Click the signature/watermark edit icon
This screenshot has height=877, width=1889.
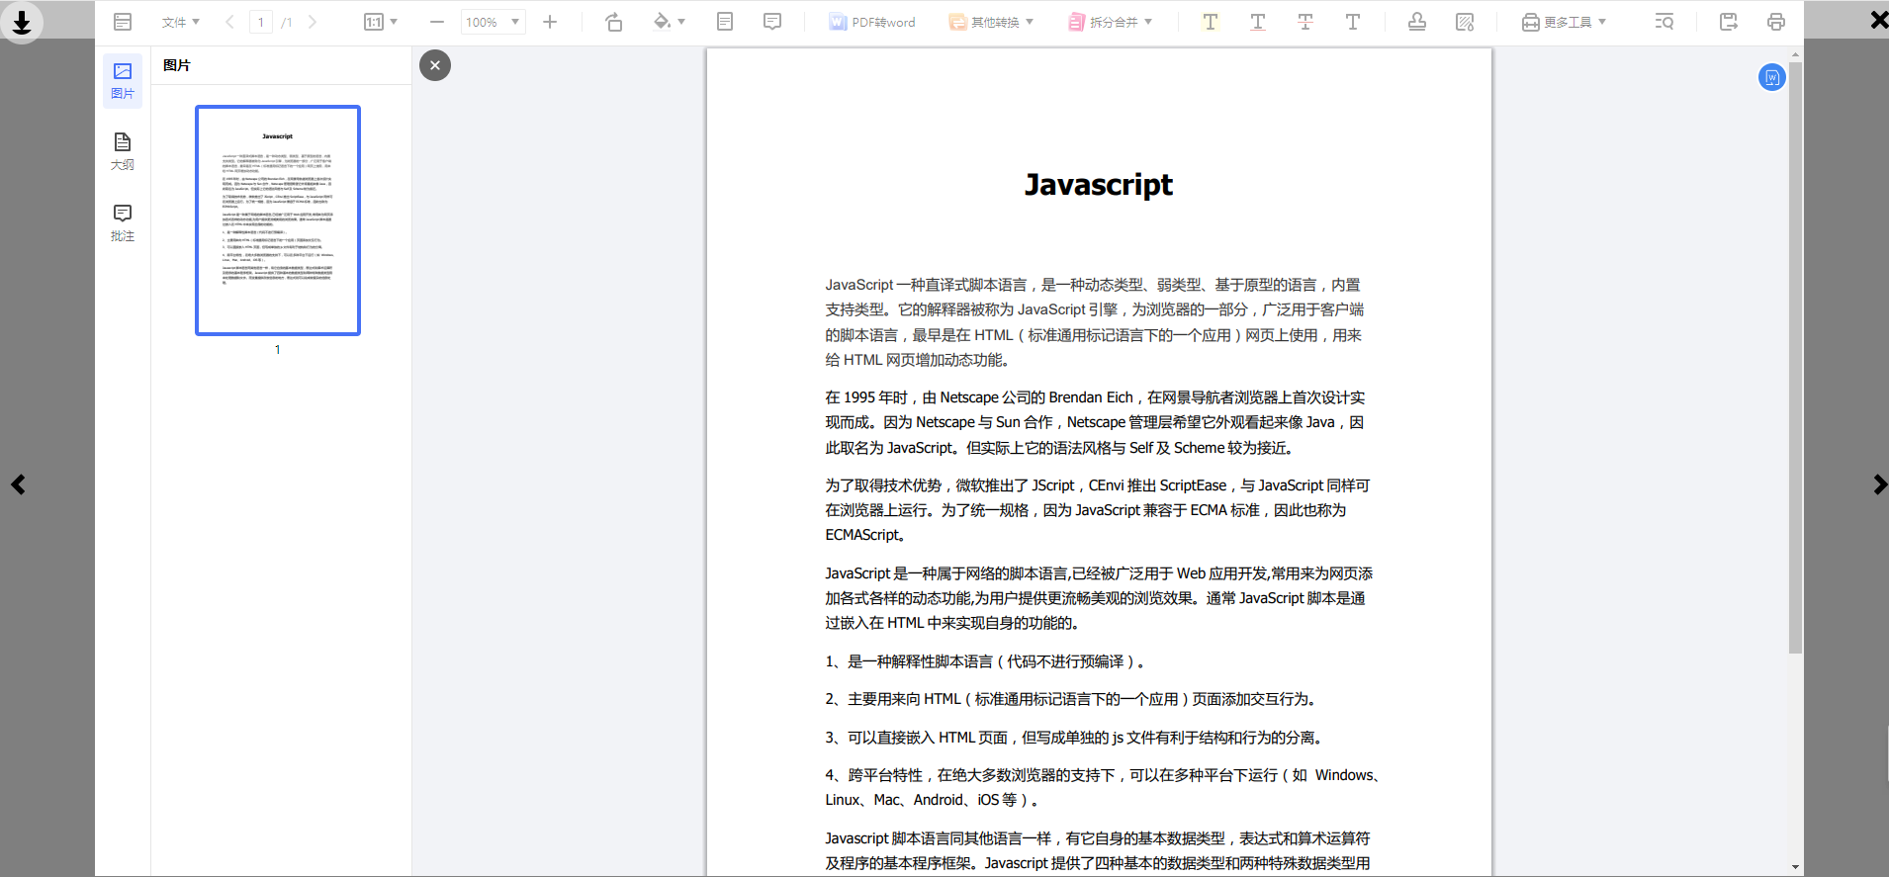tap(1465, 22)
